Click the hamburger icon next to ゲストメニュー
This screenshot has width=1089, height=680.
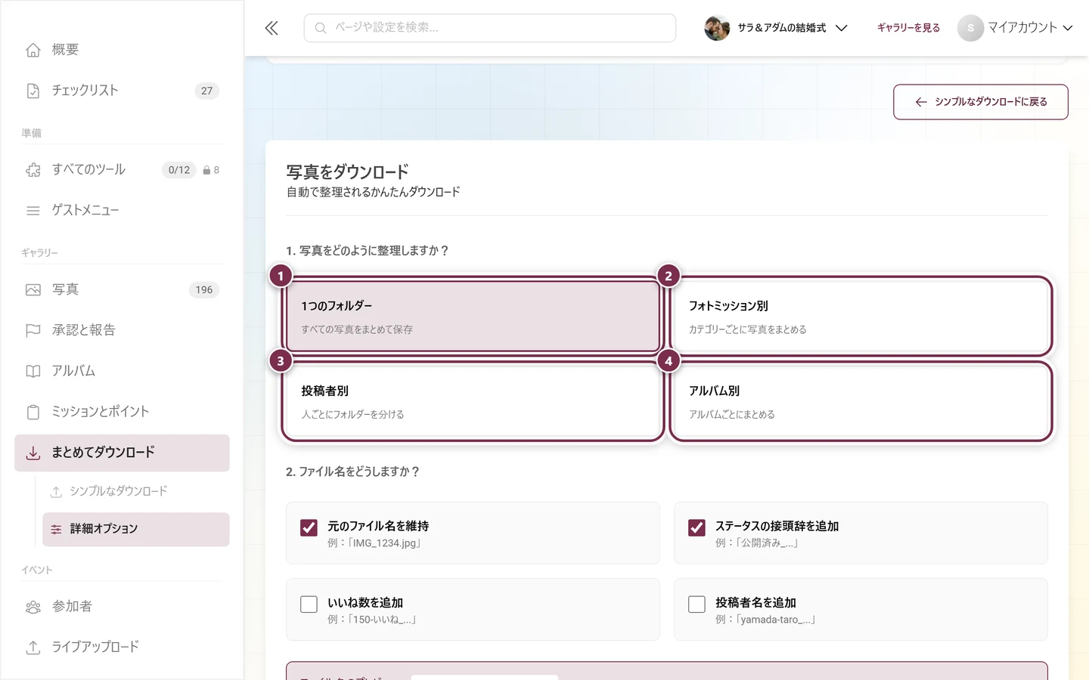33,211
